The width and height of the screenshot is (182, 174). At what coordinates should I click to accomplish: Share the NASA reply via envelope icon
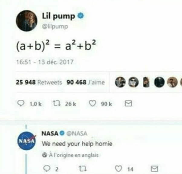pyautogui.click(x=154, y=169)
